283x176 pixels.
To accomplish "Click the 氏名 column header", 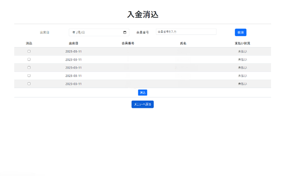I will pyautogui.click(x=183, y=43).
